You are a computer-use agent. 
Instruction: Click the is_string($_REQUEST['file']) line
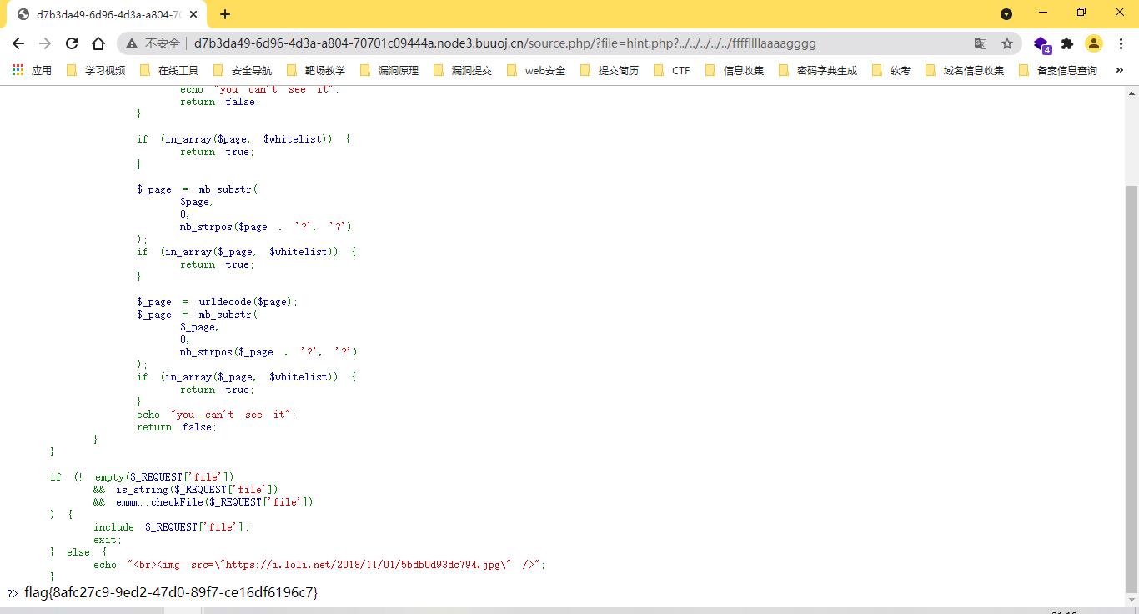tap(185, 490)
